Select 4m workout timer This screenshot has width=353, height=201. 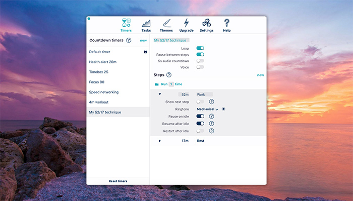pos(118,102)
